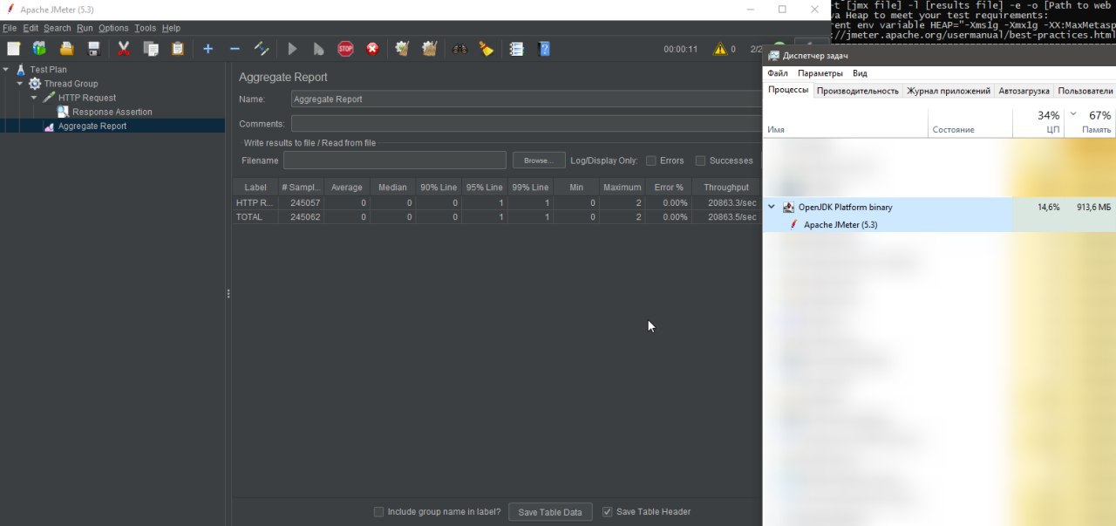Open the Templates toolbar icon
The height and width of the screenshot is (526, 1116).
(39, 49)
